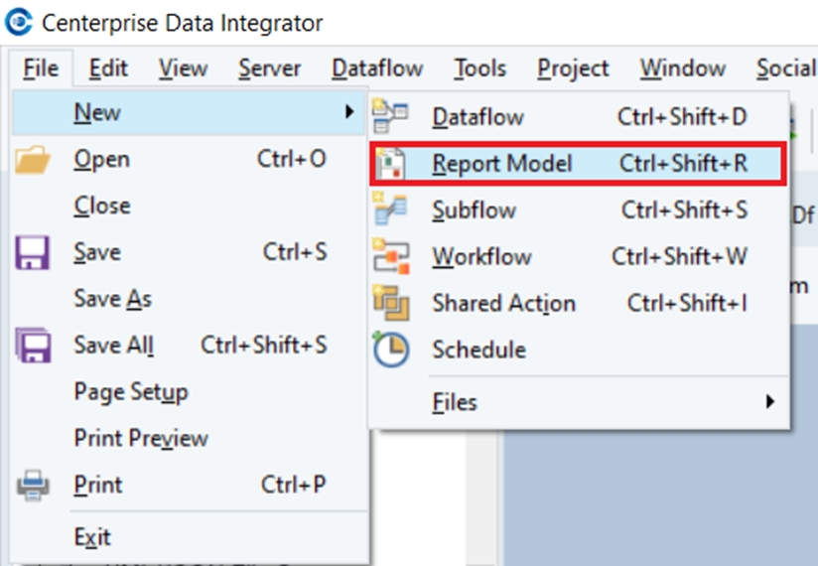Click the Open folder icon
Screen dimensions: 818x566
coord(34,160)
